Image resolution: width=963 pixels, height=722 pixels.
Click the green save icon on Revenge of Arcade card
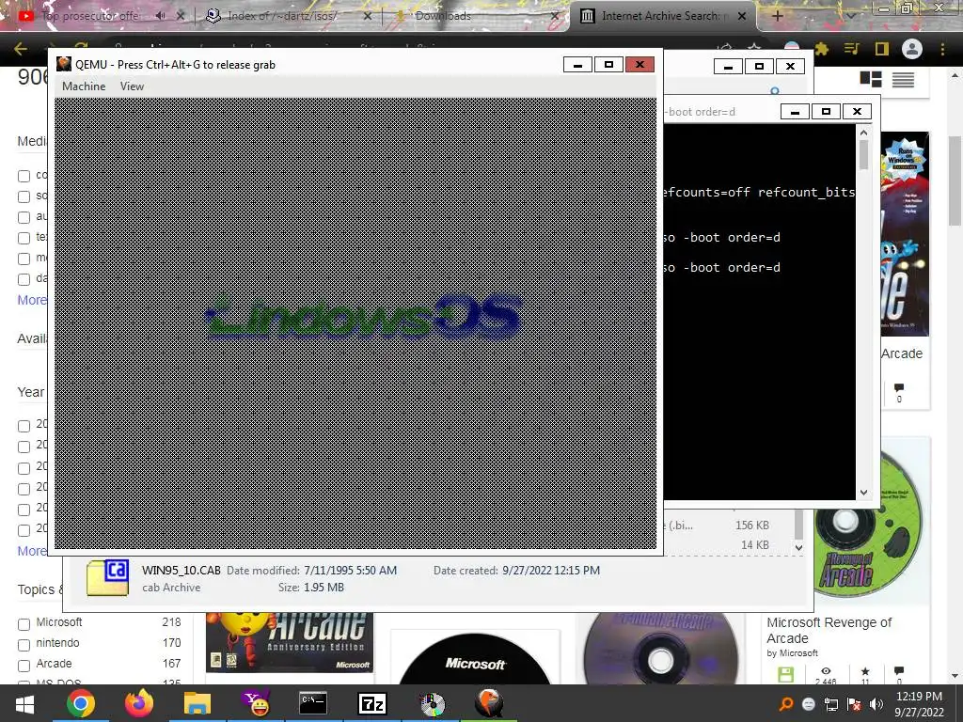[785, 675]
